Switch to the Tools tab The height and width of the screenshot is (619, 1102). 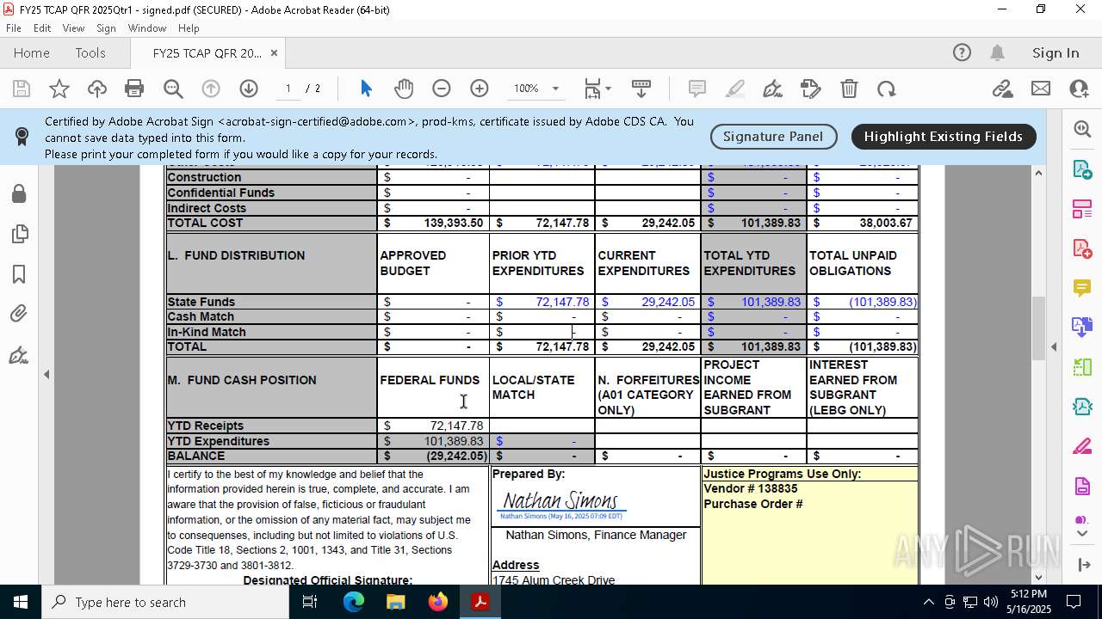[90, 52]
